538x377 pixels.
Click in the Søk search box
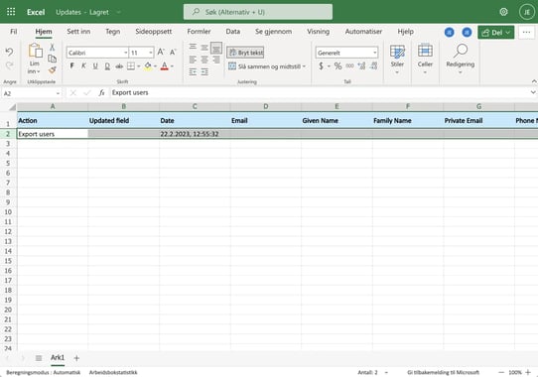[258, 12]
